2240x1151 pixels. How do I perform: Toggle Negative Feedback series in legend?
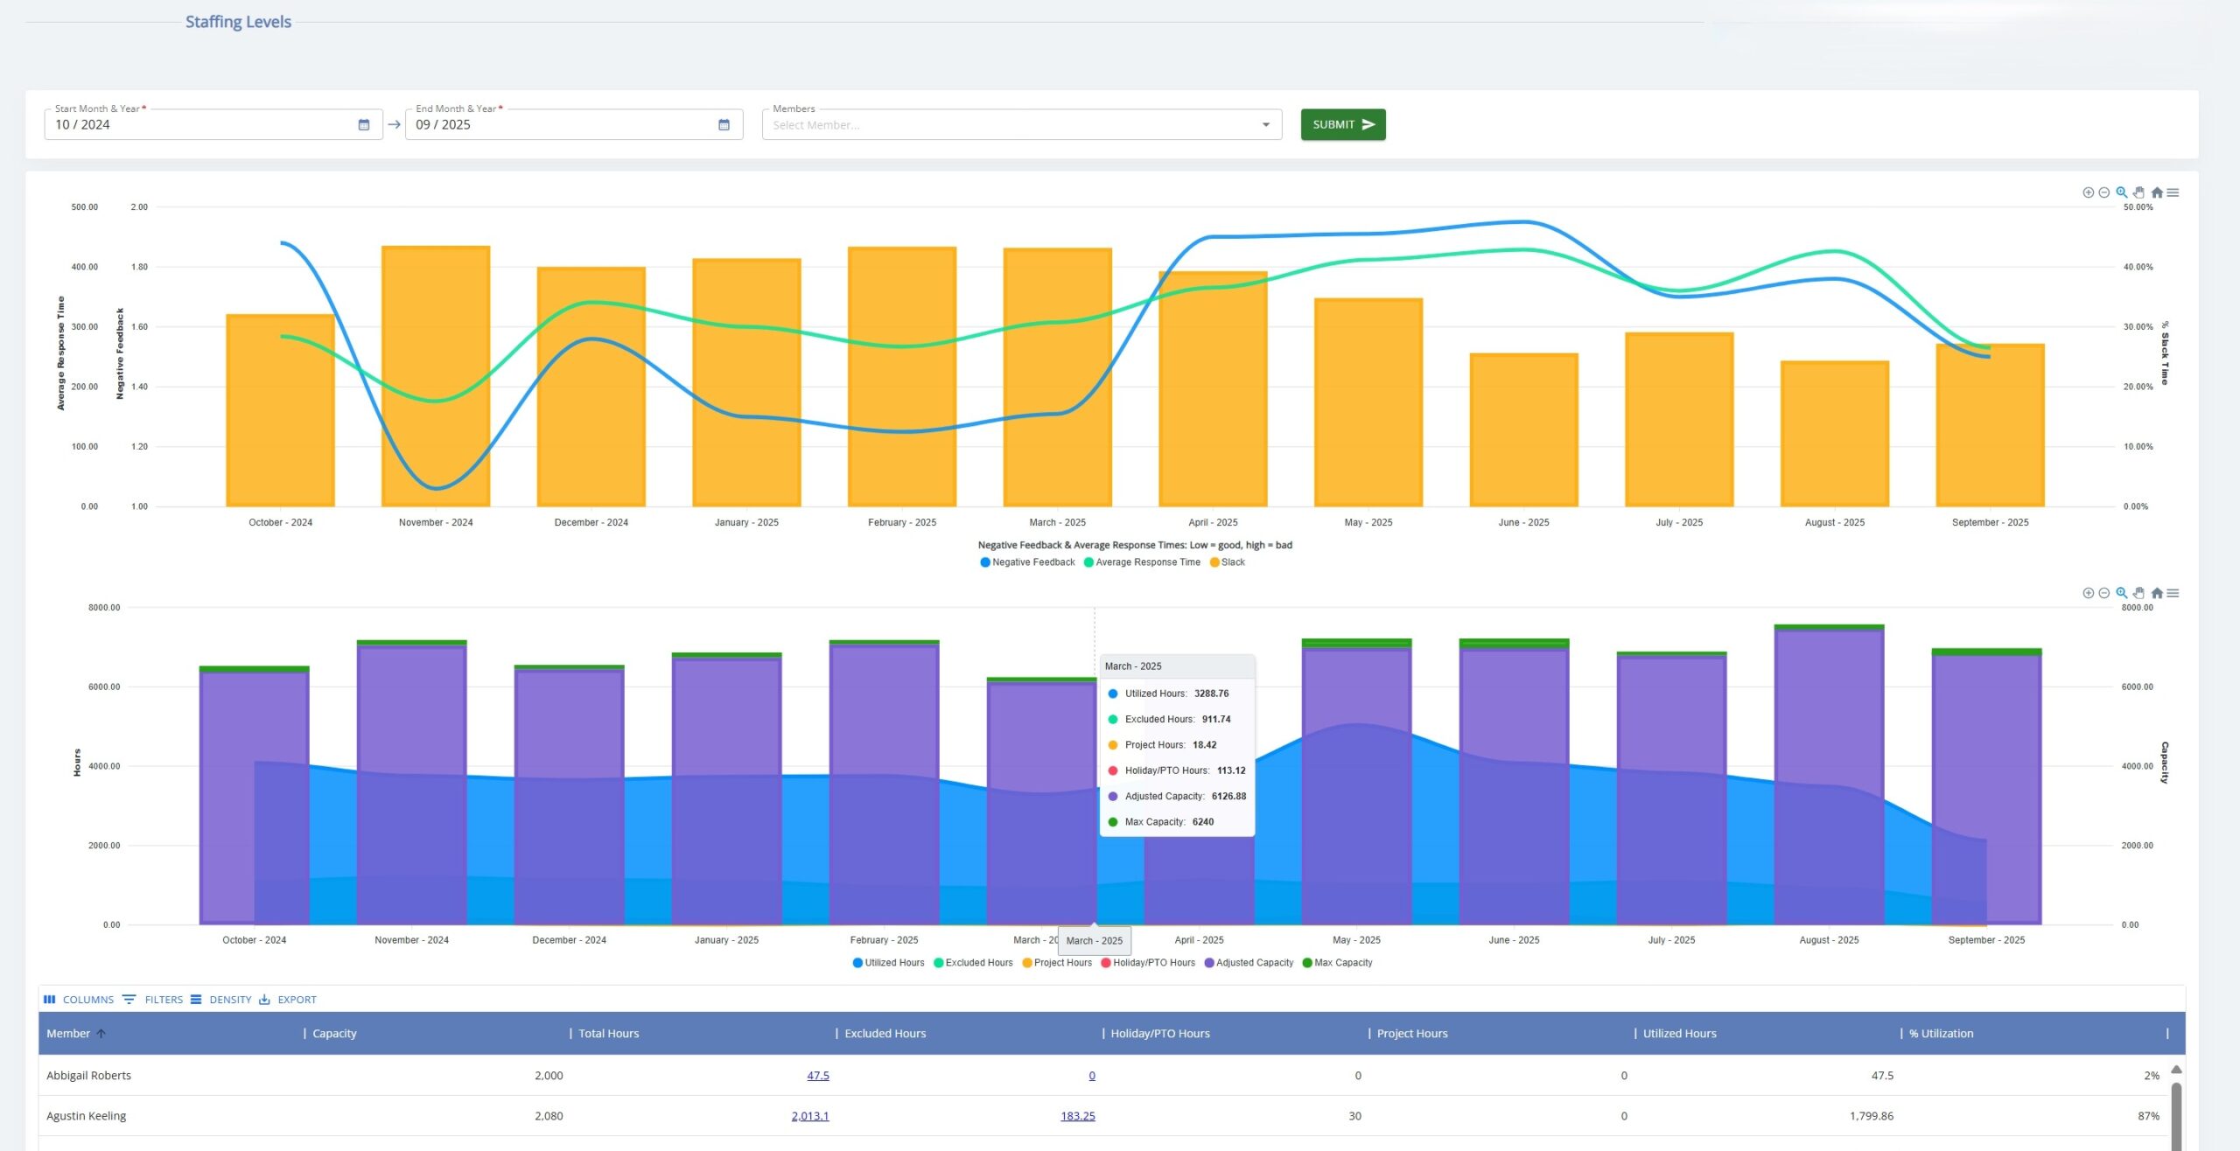click(x=1032, y=562)
